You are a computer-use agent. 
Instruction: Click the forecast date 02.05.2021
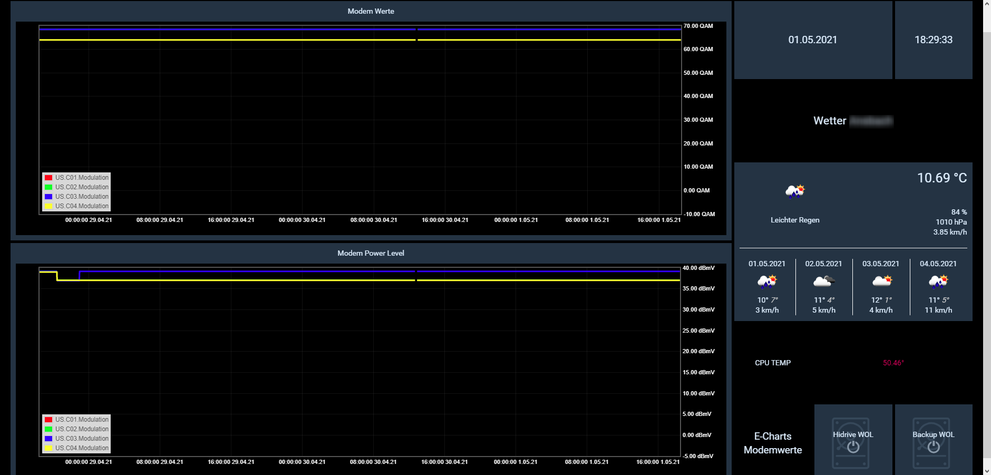point(823,264)
